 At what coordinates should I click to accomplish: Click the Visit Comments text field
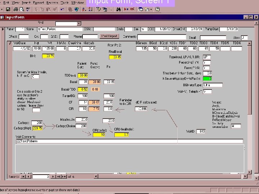point(129,141)
